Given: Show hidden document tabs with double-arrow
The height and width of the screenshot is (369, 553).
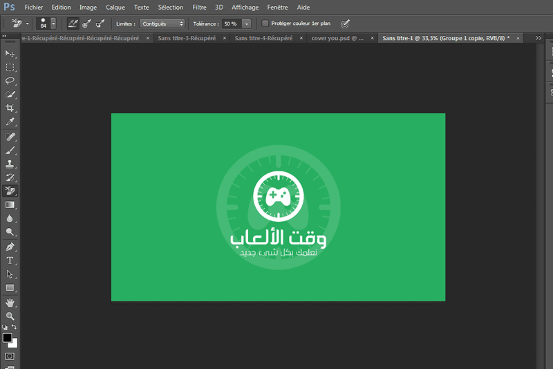Looking at the screenshot, I should tap(538, 38).
